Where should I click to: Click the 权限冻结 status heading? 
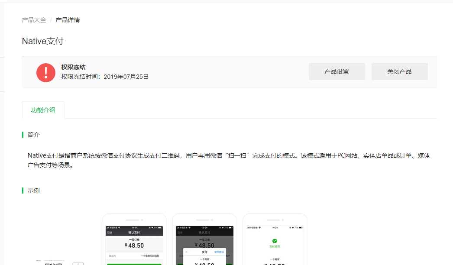click(73, 67)
